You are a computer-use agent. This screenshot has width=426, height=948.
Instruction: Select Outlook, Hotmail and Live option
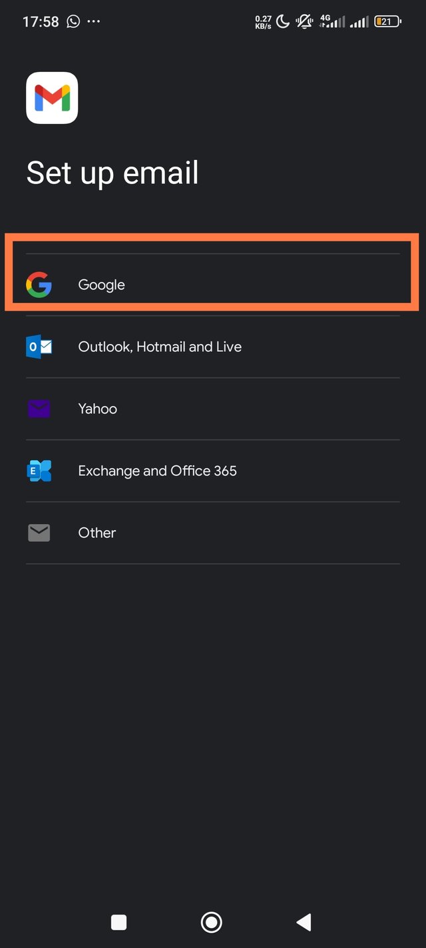pyautogui.click(x=160, y=347)
